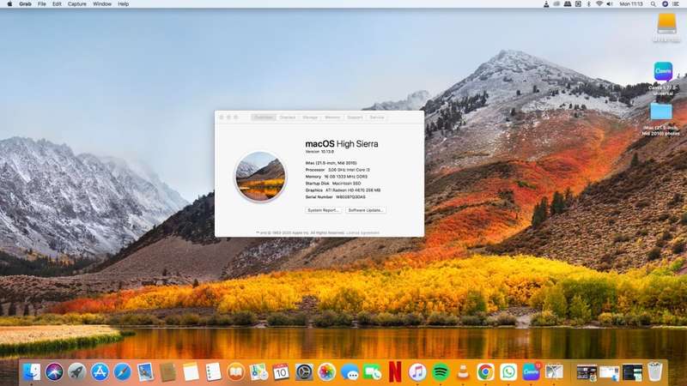The height and width of the screenshot is (386, 687).
Task: Open VLC cone icon in dock
Action: (463, 372)
